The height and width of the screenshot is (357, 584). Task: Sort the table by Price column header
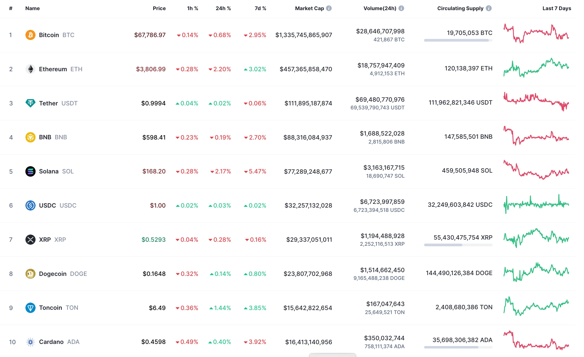[159, 8]
